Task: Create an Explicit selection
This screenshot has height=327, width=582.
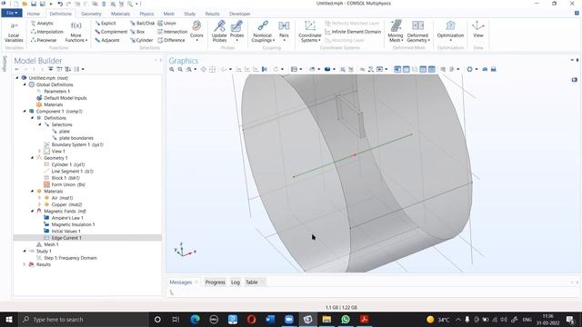Action: [105, 24]
